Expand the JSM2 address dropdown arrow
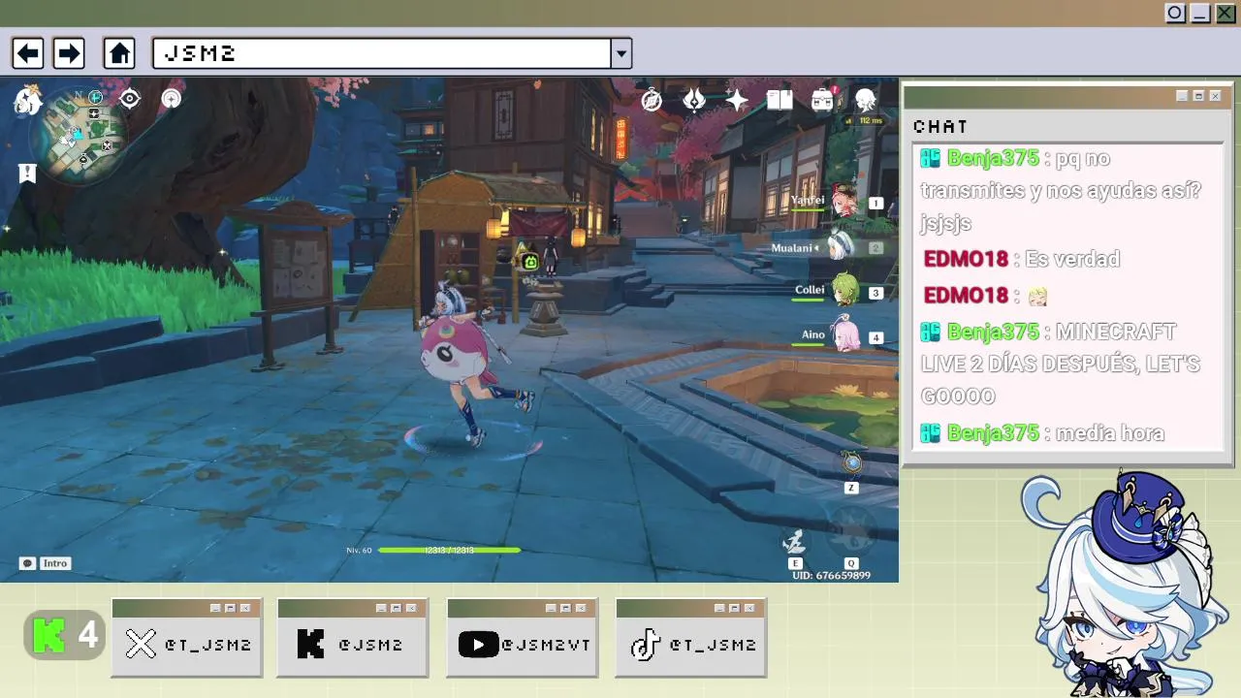The height and width of the screenshot is (698, 1241). (x=621, y=53)
